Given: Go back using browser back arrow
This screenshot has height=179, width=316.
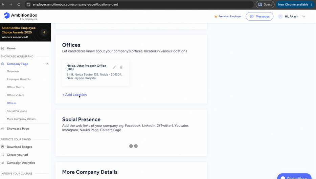Looking at the screenshot, I should 3,4.
